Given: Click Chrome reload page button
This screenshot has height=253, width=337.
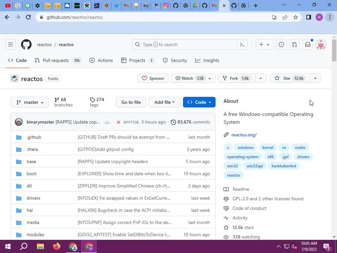Looking at the screenshot, I should (28, 17).
